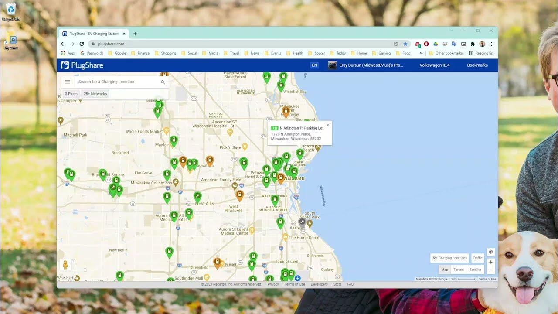Click the my-location target button
This screenshot has width=558, height=314.
[x=491, y=252]
